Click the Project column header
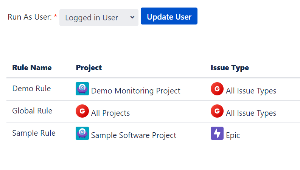The height and width of the screenshot is (170, 300). click(x=89, y=68)
